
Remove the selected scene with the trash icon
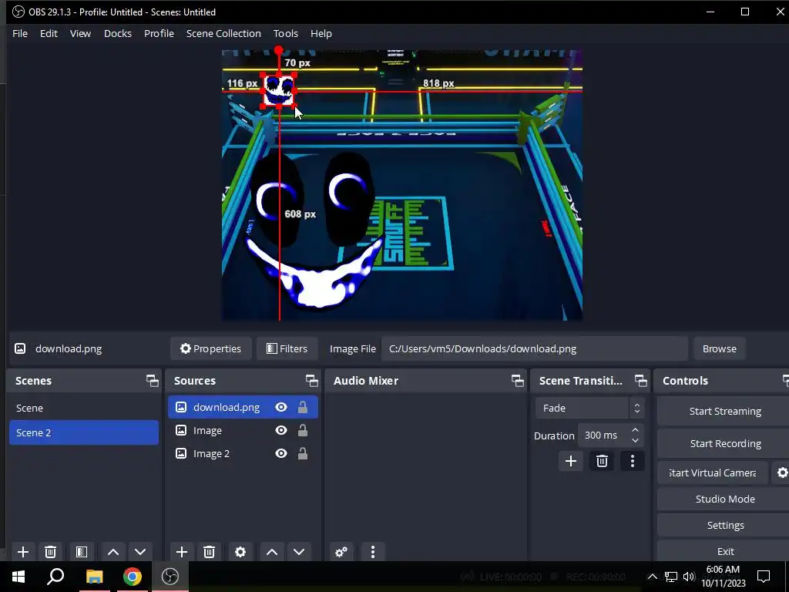(50, 552)
